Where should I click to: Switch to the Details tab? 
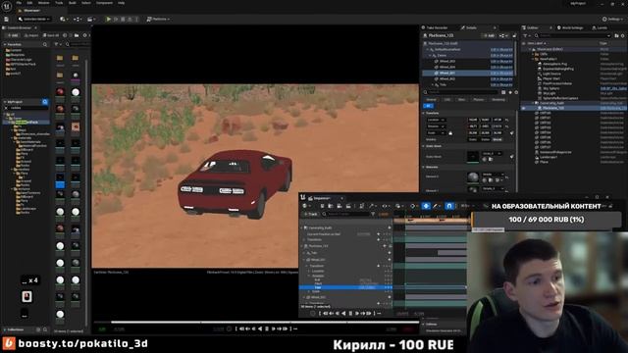(x=471, y=28)
